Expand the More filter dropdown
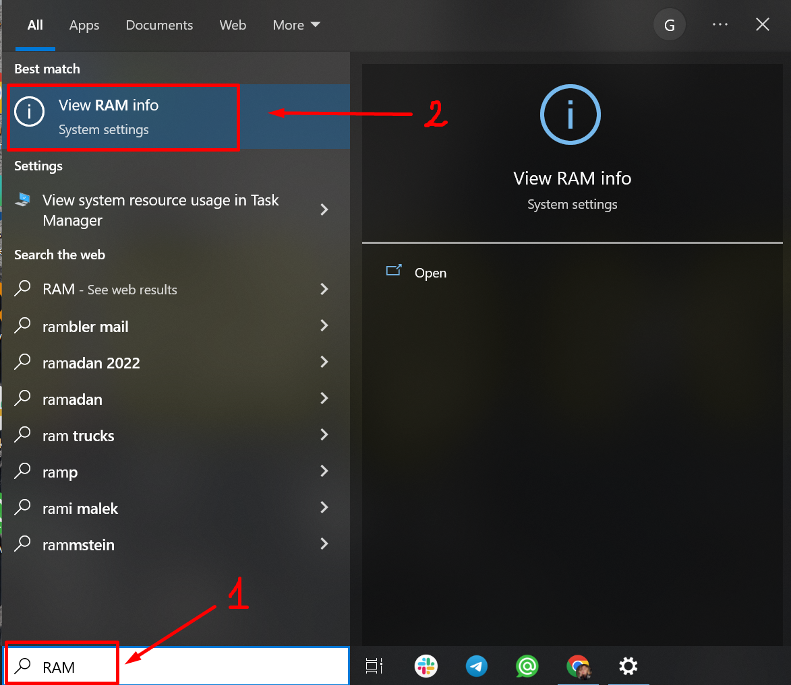 [296, 26]
